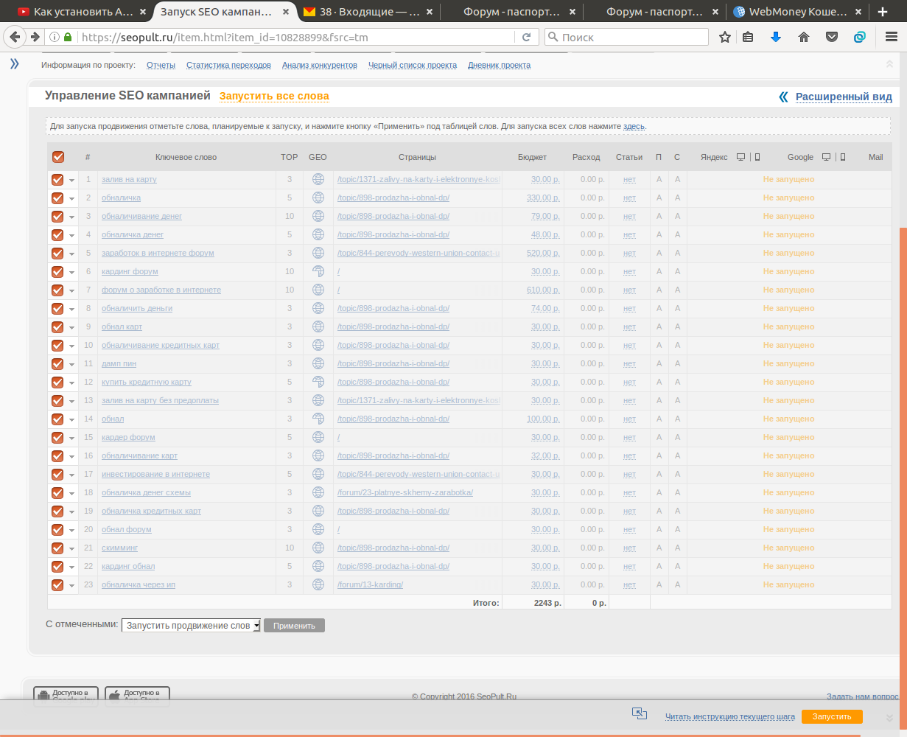Open the Pocket icon in toolbar
Screen dimensions: 907x737
coord(832,37)
